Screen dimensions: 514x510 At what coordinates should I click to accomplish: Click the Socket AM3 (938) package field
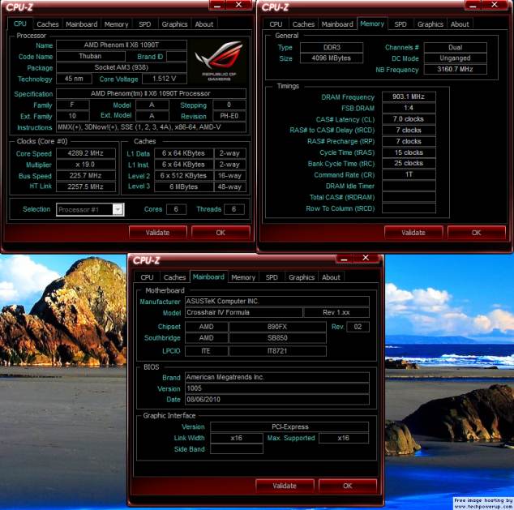pyautogui.click(x=122, y=67)
